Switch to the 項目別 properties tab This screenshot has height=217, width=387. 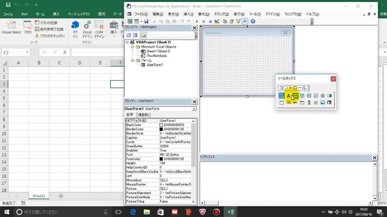coord(143,115)
